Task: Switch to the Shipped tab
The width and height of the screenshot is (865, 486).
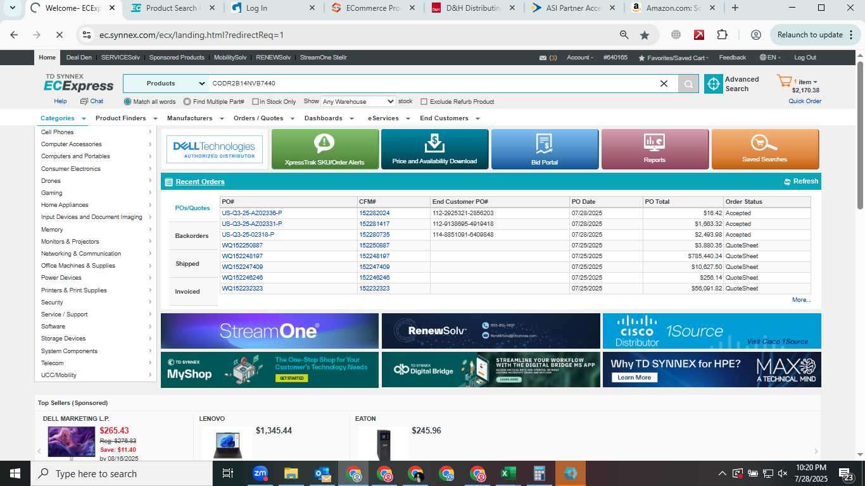Action: (x=187, y=264)
